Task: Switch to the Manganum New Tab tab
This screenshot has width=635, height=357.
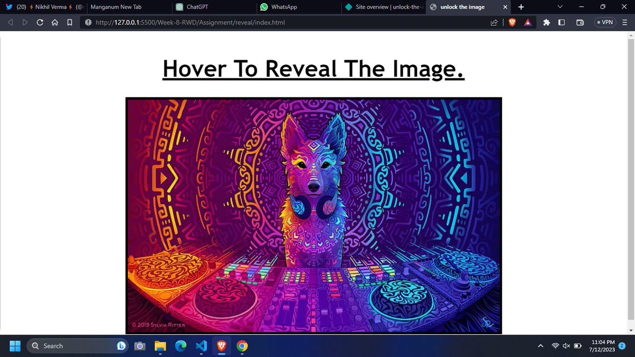Action: (129, 7)
